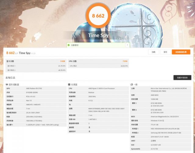195x153 pixels.
Task: Click BIOS value American Megatrends Inc.
Action: tap(165, 117)
